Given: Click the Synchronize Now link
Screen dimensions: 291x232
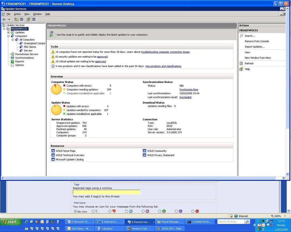Looking at the screenshot, I should pyautogui.click(x=189, y=90).
